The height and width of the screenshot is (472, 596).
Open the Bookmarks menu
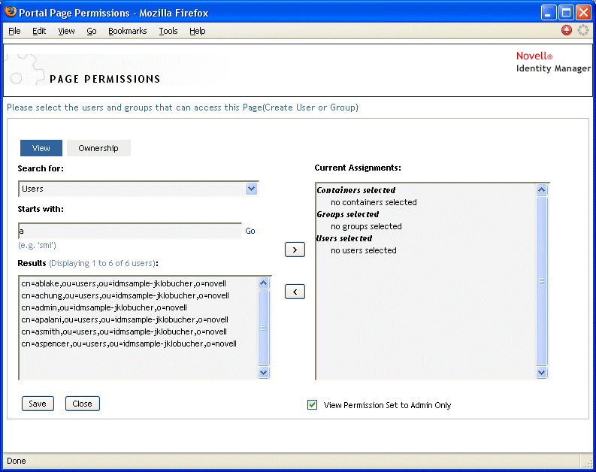[x=127, y=31]
